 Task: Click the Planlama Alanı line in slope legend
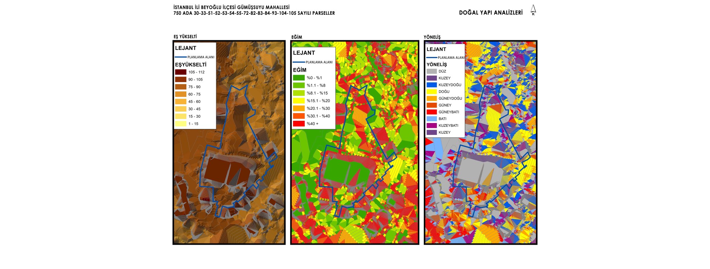click(299, 62)
